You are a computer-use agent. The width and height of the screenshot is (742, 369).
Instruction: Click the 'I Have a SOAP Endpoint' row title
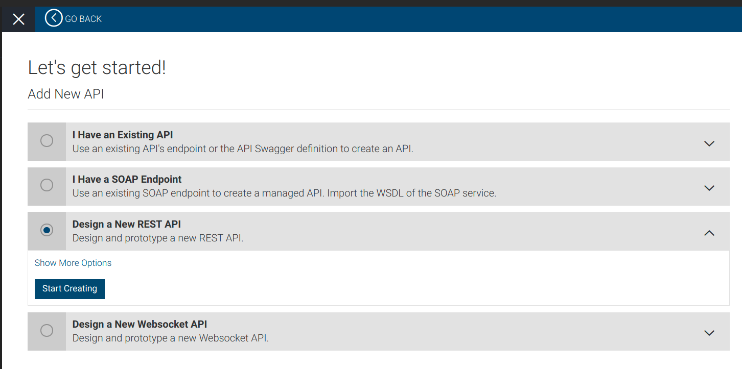click(127, 179)
